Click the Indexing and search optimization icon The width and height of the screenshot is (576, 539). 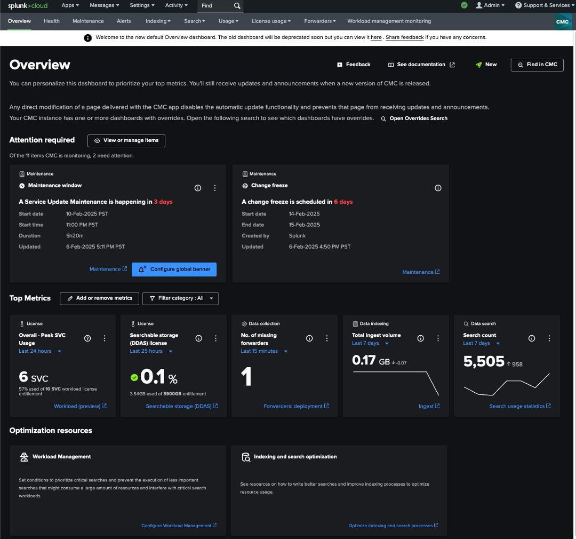coord(246,457)
